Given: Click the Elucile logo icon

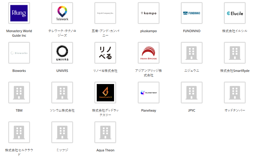Looking at the screenshot, I should coord(235,13).
